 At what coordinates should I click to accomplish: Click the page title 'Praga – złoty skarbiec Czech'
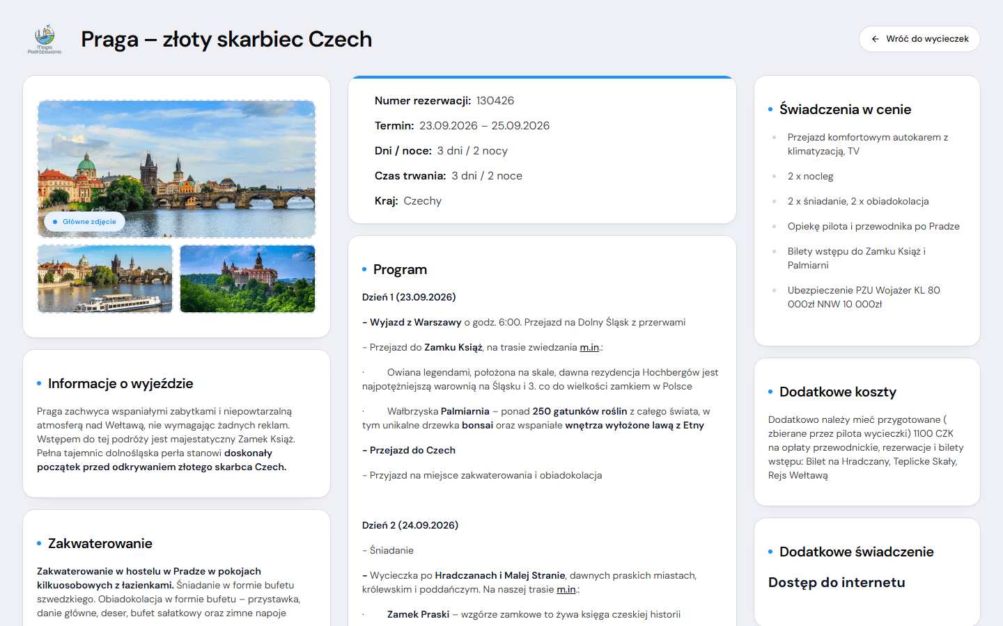pos(226,39)
